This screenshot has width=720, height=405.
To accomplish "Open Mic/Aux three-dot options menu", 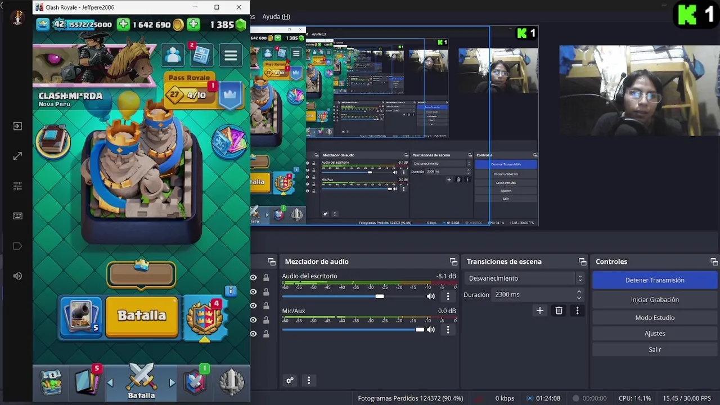I will coord(448,330).
